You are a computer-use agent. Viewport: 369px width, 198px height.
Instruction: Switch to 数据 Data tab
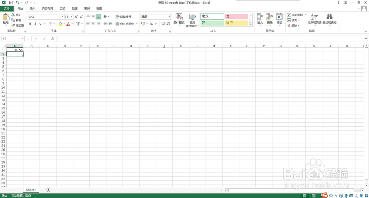75,8
